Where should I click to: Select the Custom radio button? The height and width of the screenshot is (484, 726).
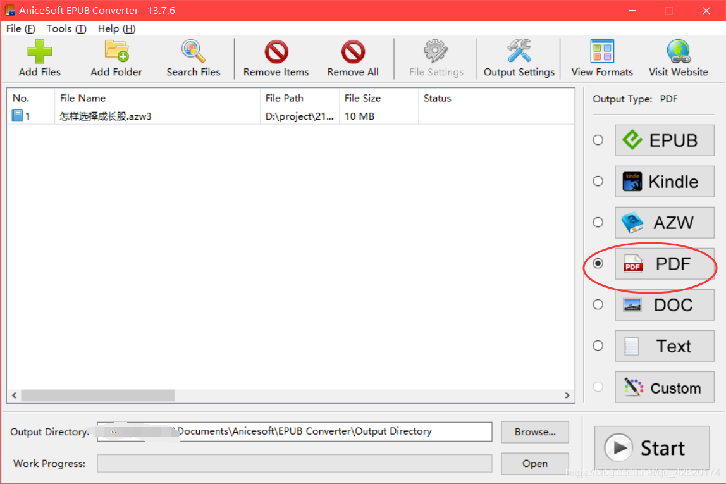tap(598, 387)
